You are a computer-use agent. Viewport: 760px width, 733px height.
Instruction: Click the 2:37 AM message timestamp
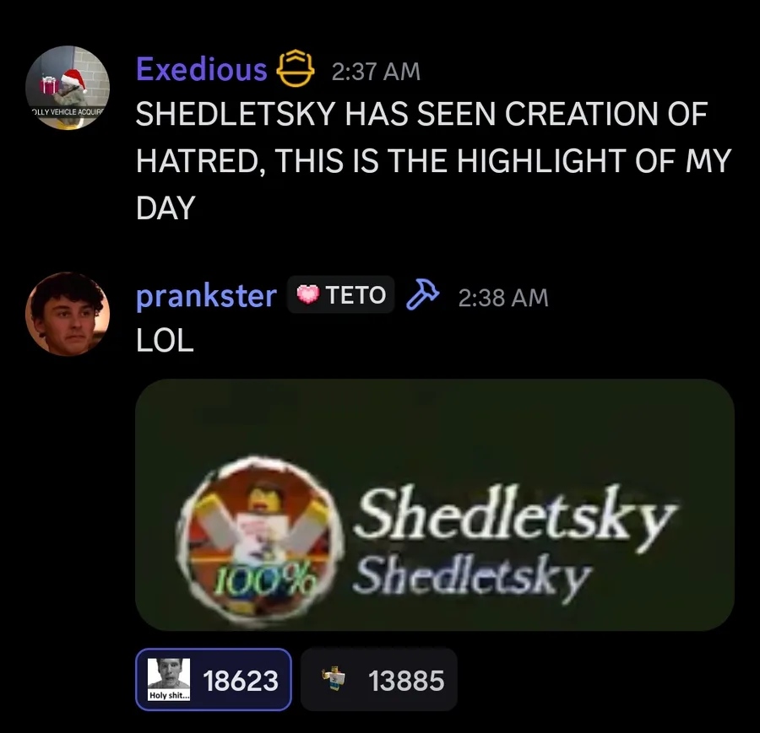[x=376, y=72]
